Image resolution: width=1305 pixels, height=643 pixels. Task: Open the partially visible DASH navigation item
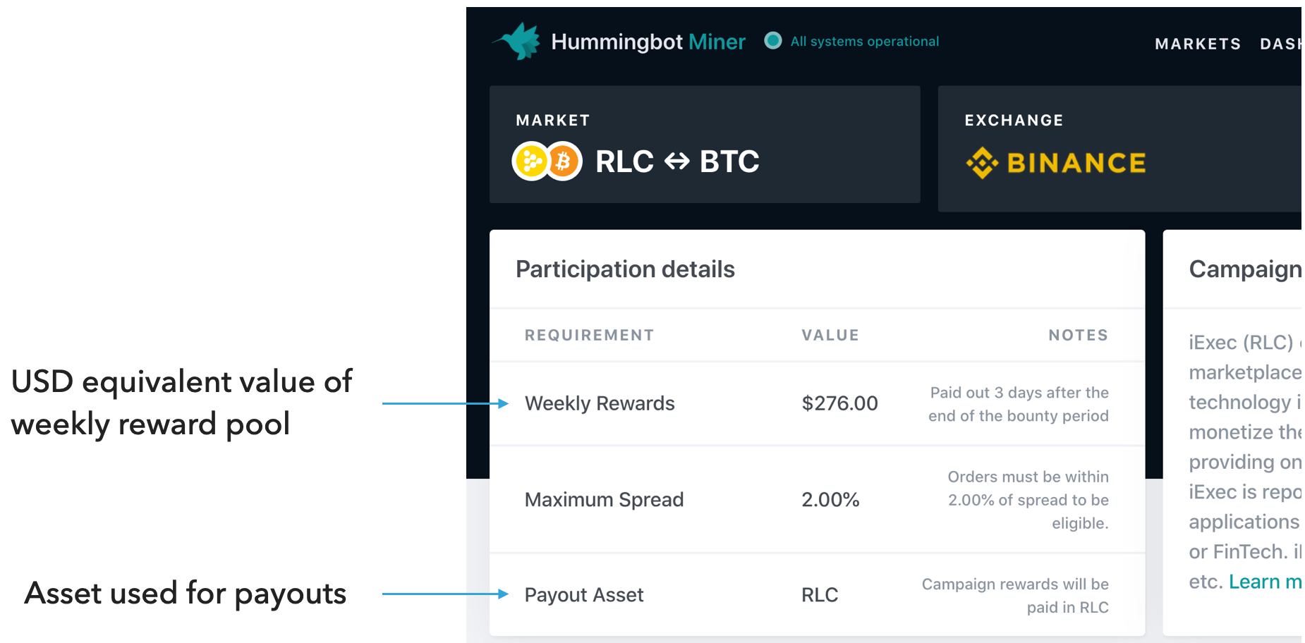1280,44
